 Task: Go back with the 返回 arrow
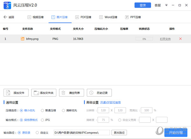(x=9, y=17)
